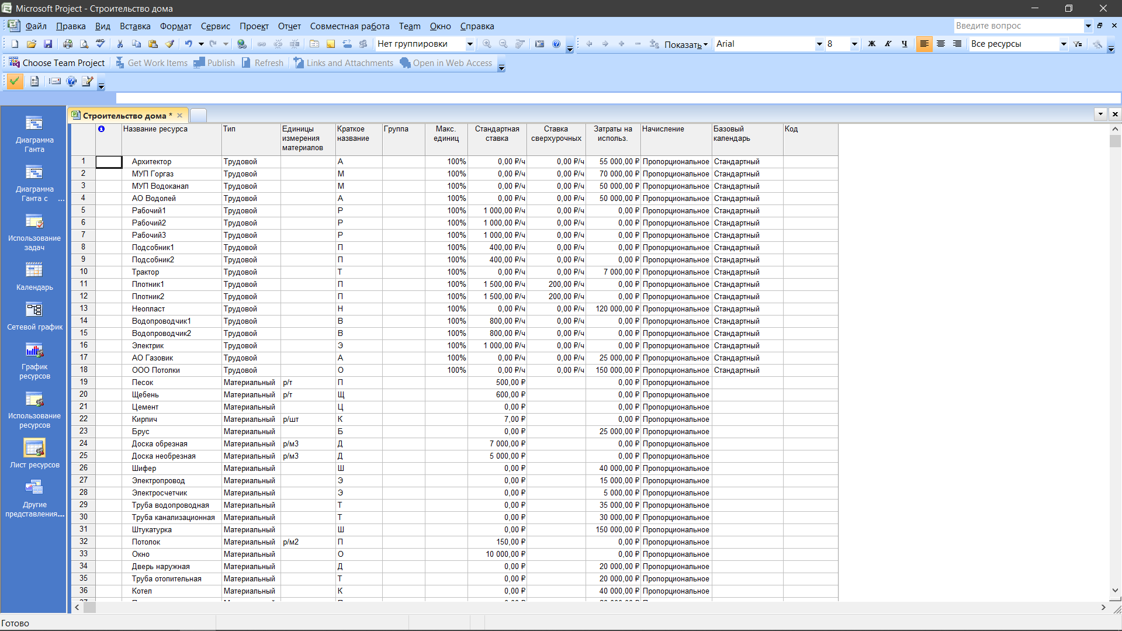Toggle italic formatting К
The image size is (1122, 631).
(x=888, y=44)
